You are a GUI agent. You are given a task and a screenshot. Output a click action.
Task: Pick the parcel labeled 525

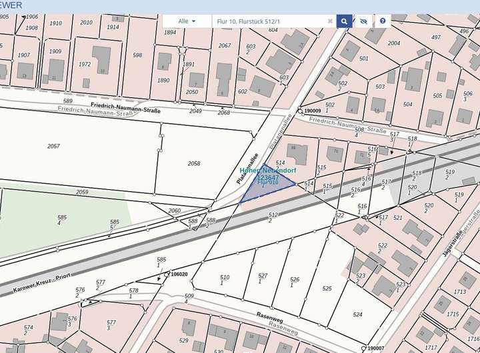[x=327, y=288]
